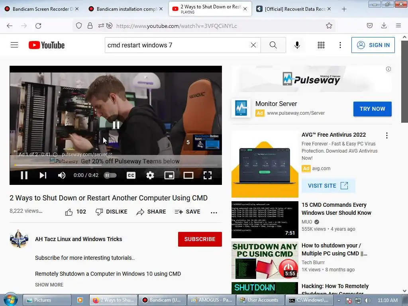Open options menu for AVG ad

(387, 135)
